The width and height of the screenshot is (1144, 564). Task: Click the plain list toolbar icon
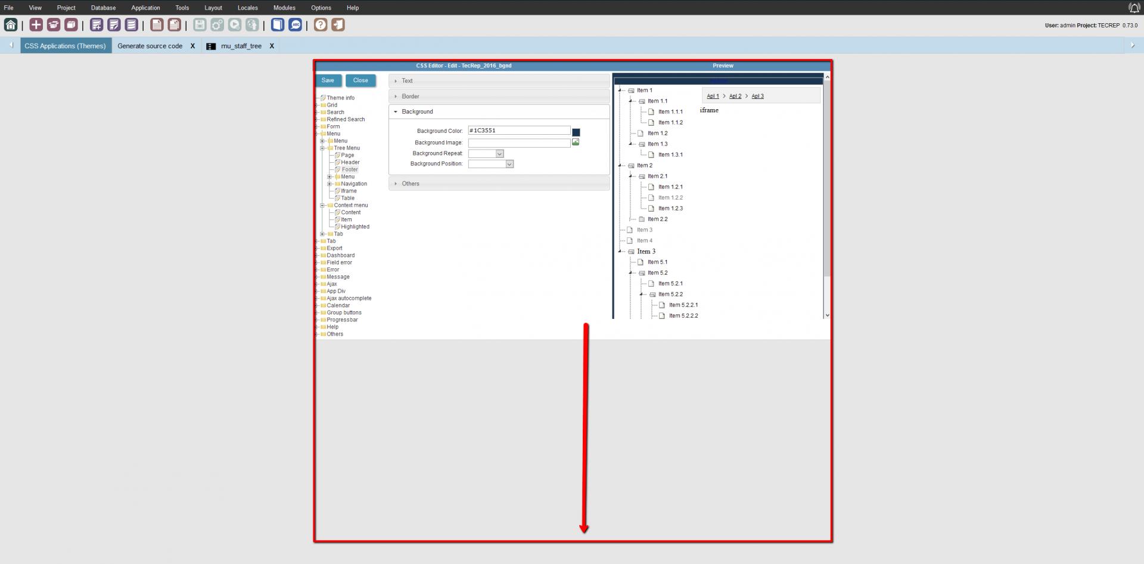click(131, 24)
